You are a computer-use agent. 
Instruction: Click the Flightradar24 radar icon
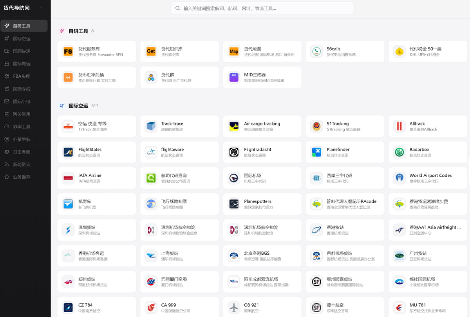pyautogui.click(x=234, y=152)
